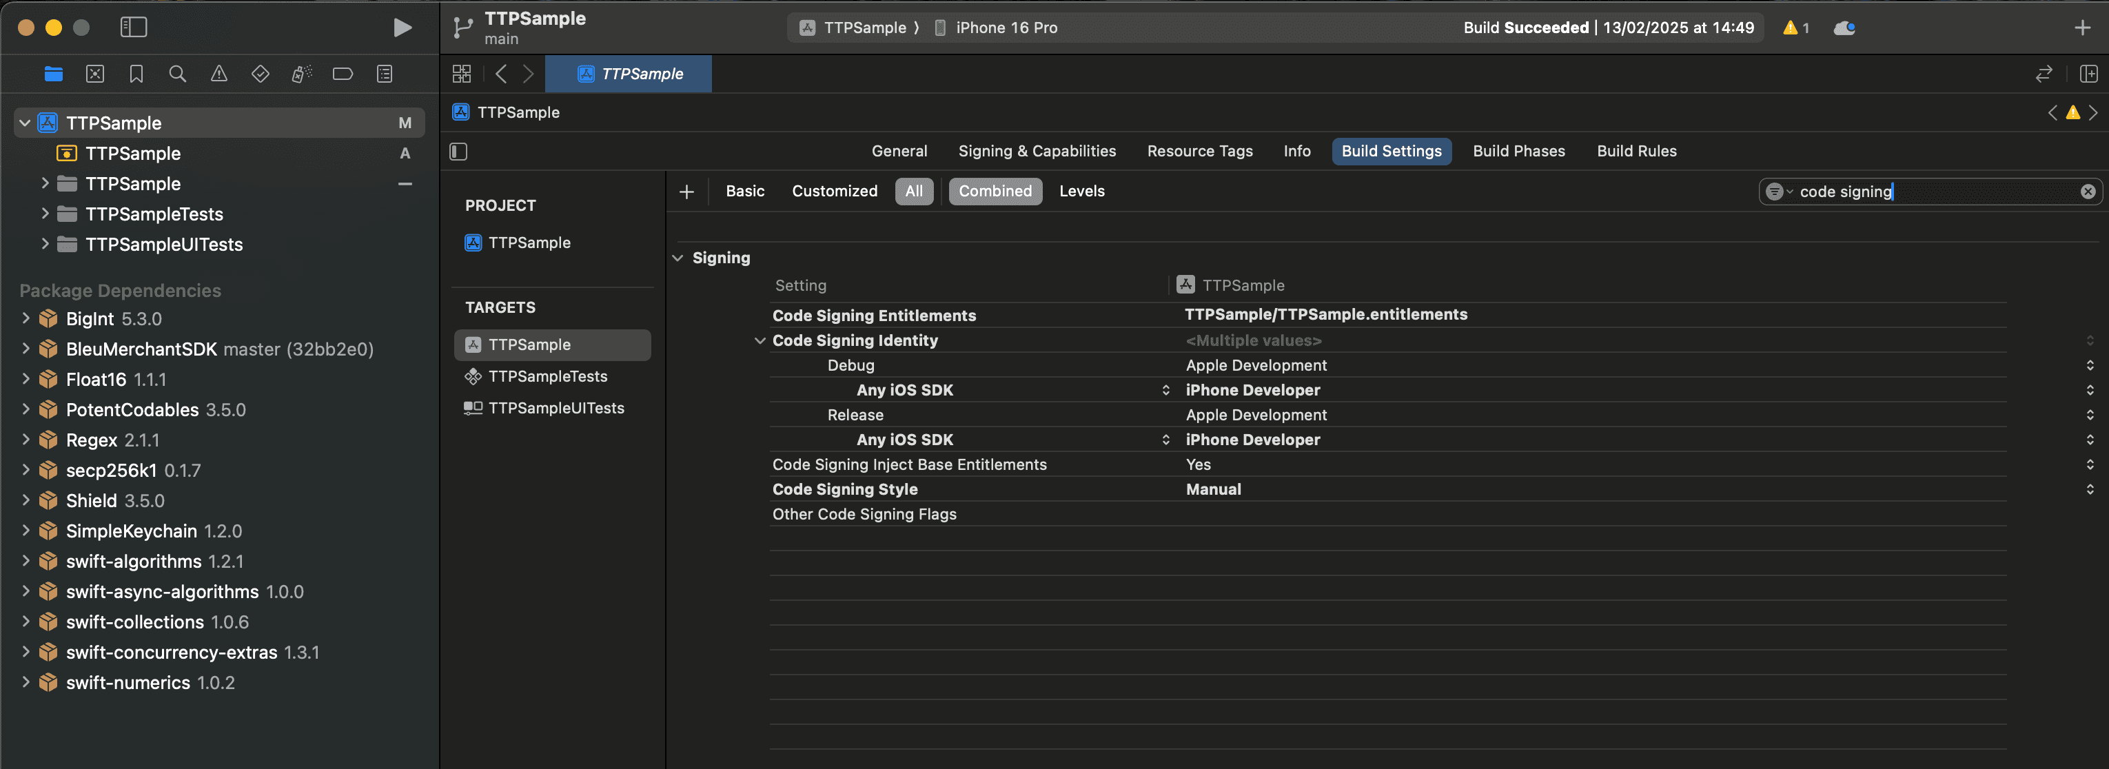This screenshot has height=769, width=2109.
Task: Open the Issue navigator warning icon
Action: click(x=218, y=74)
